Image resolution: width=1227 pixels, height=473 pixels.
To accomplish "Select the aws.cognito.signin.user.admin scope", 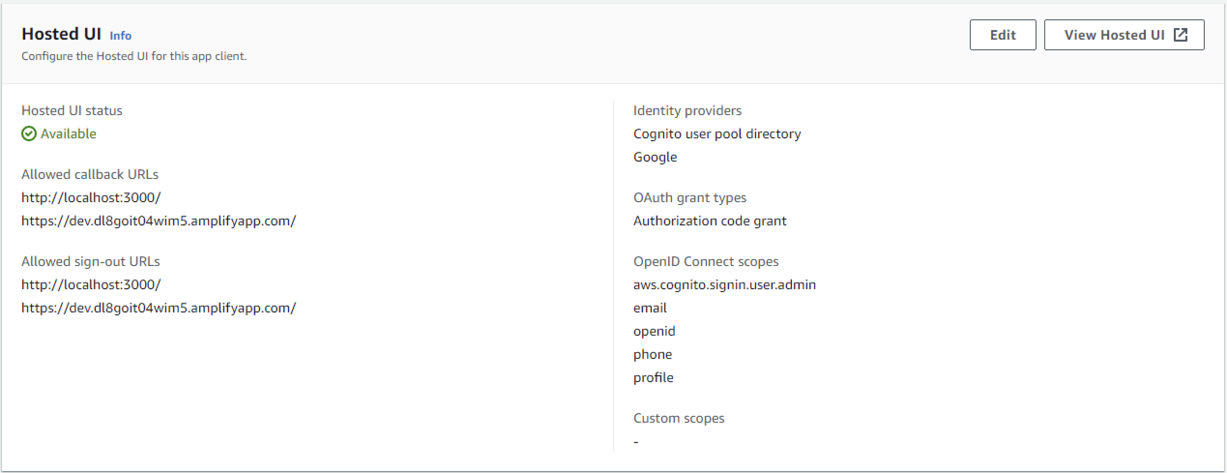I will [724, 284].
